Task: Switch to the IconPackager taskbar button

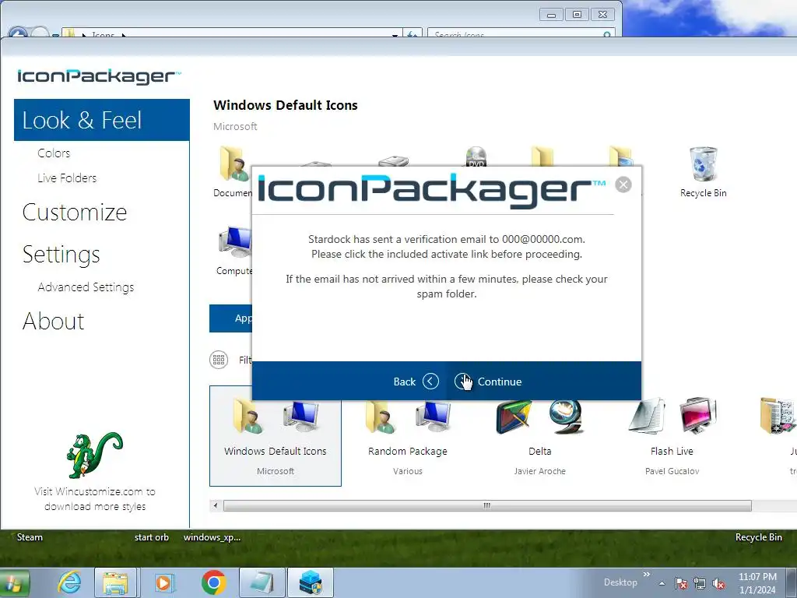Action: point(311,582)
